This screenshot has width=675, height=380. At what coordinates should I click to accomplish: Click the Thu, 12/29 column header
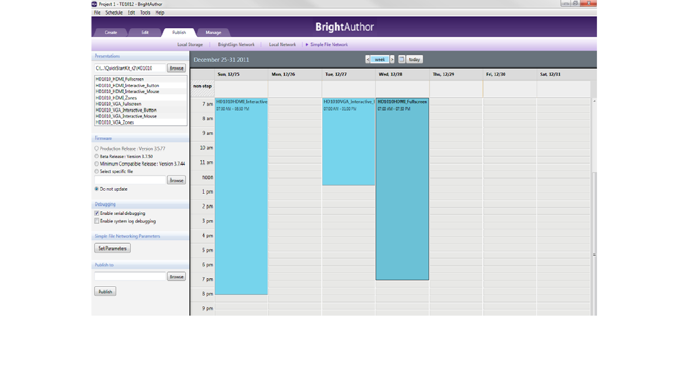point(456,74)
